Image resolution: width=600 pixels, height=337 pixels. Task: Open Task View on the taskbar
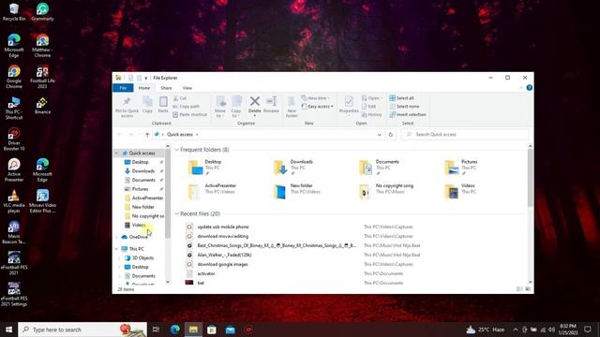click(x=156, y=330)
